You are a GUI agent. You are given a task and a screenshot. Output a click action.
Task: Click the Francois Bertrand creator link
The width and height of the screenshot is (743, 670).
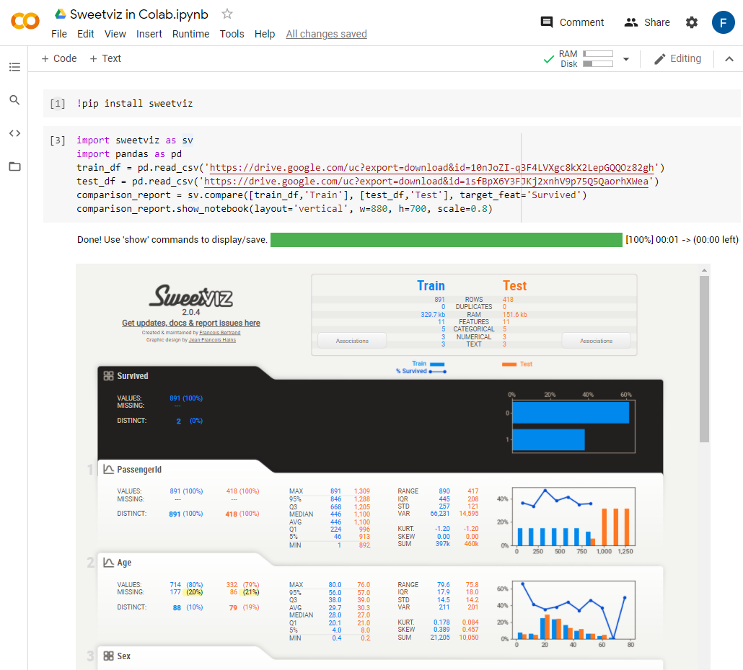(220, 333)
